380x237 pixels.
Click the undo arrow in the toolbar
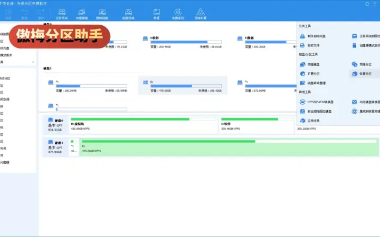(x=24, y=14)
